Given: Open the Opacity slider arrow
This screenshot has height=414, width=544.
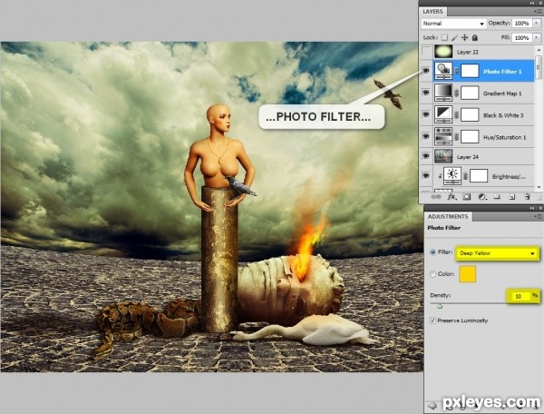Looking at the screenshot, I should click(x=537, y=23).
